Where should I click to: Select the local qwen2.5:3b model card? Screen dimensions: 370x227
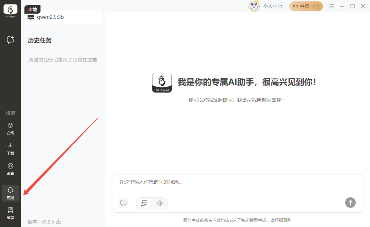(63, 17)
